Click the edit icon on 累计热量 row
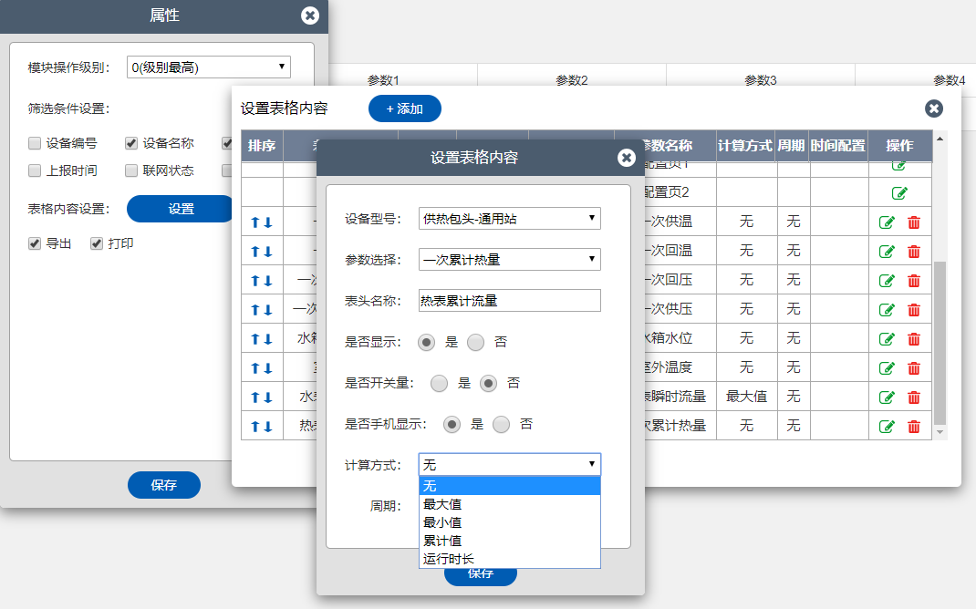976x609 pixels. pos(886,426)
